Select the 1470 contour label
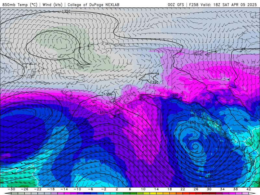This screenshot has width=260, height=195. [106, 143]
